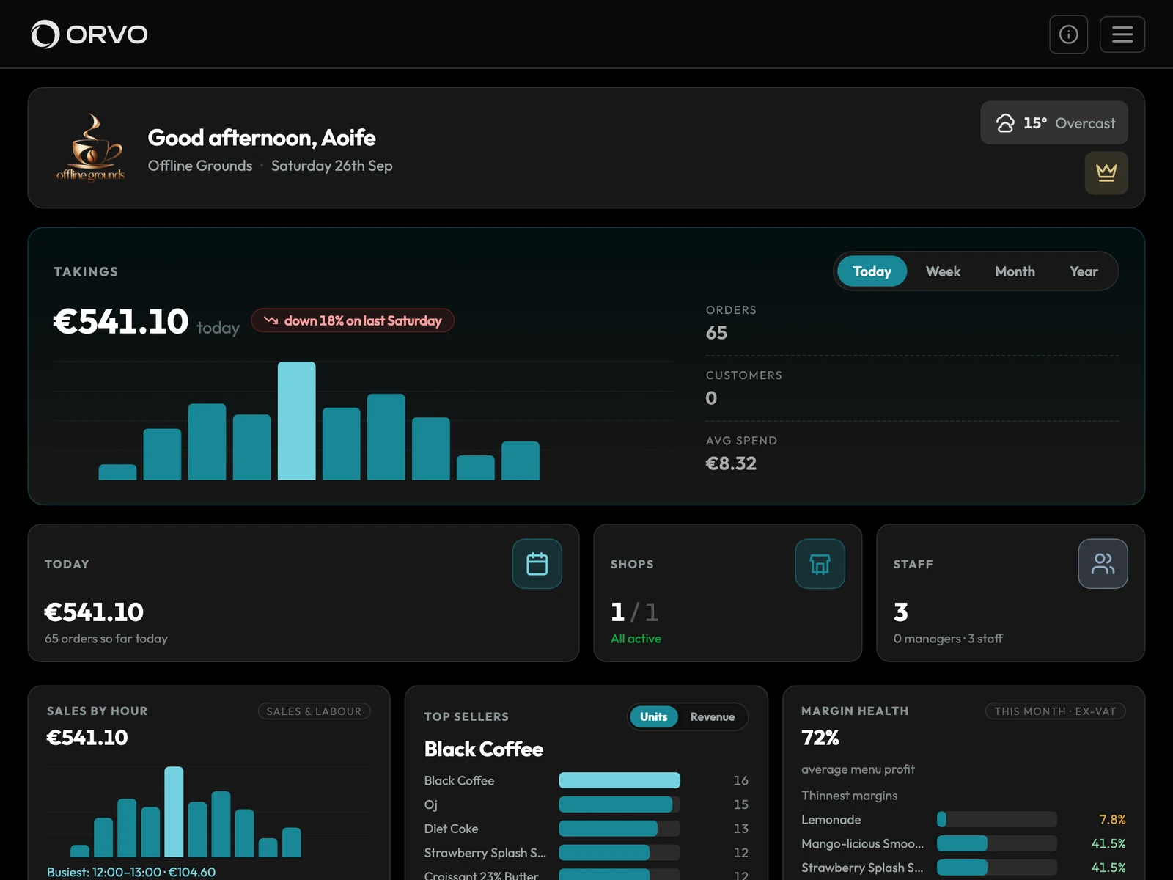1173x880 pixels.
Task: Click the down 18% on last Saturday pill
Action: [353, 320]
